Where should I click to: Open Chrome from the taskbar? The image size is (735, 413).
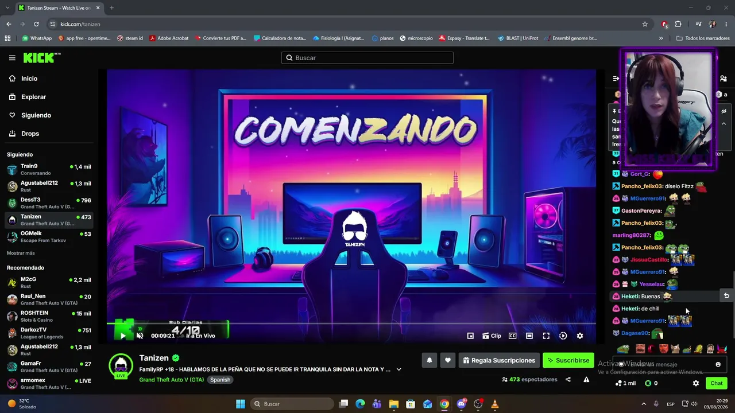point(444,404)
